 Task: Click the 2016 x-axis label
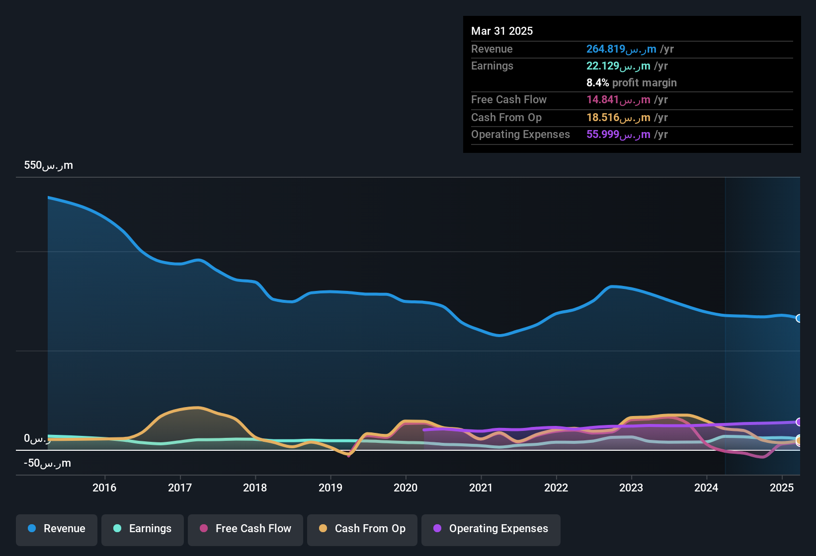click(104, 487)
